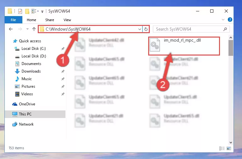Select the im_mod_rl_mpc_.dll file name
This screenshot has width=242, height=159.
(x=182, y=40)
